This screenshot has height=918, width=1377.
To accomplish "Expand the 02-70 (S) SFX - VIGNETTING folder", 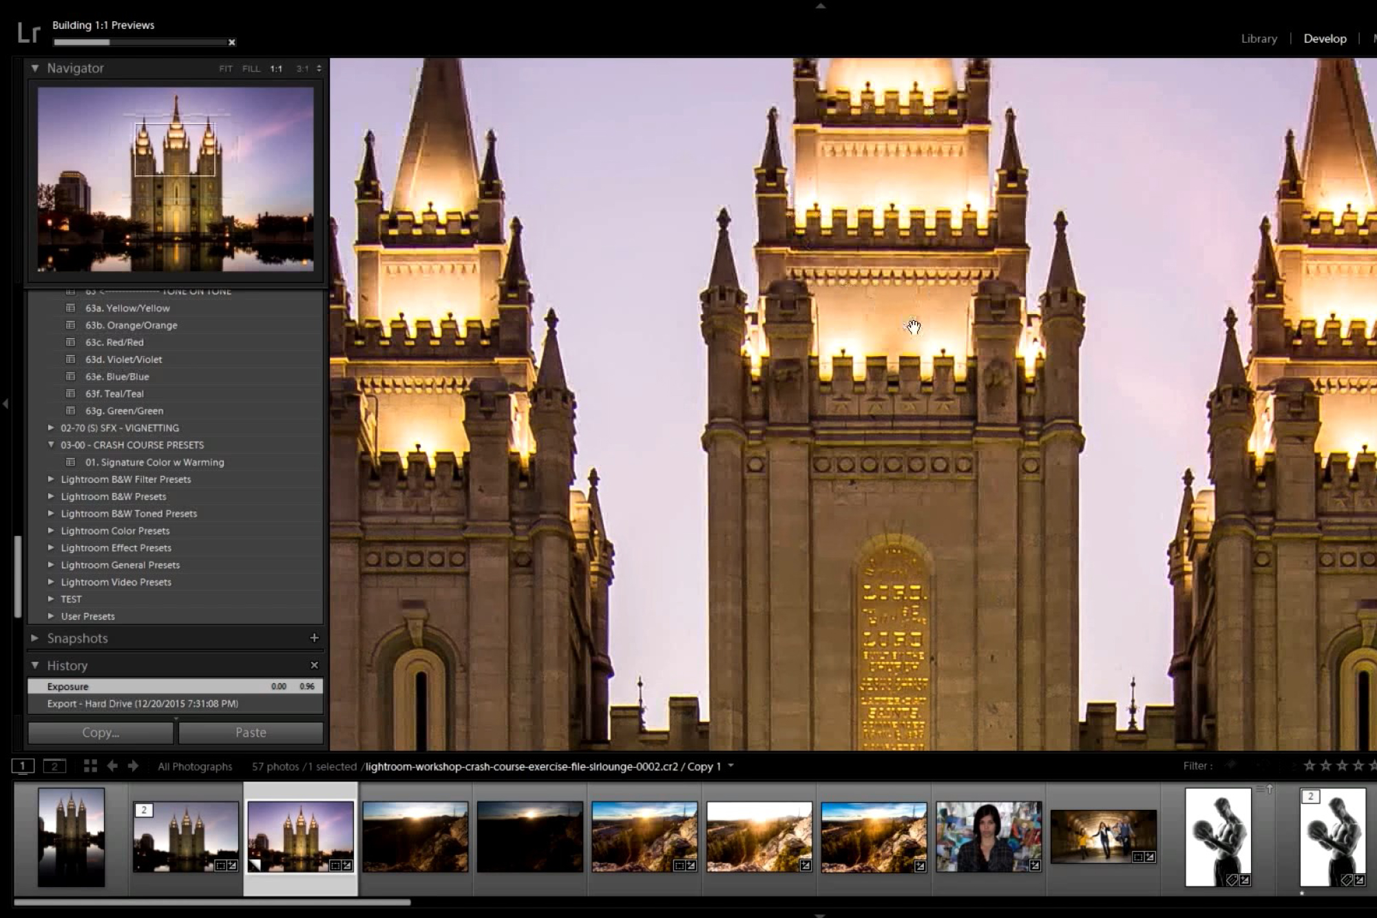I will 51,428.
